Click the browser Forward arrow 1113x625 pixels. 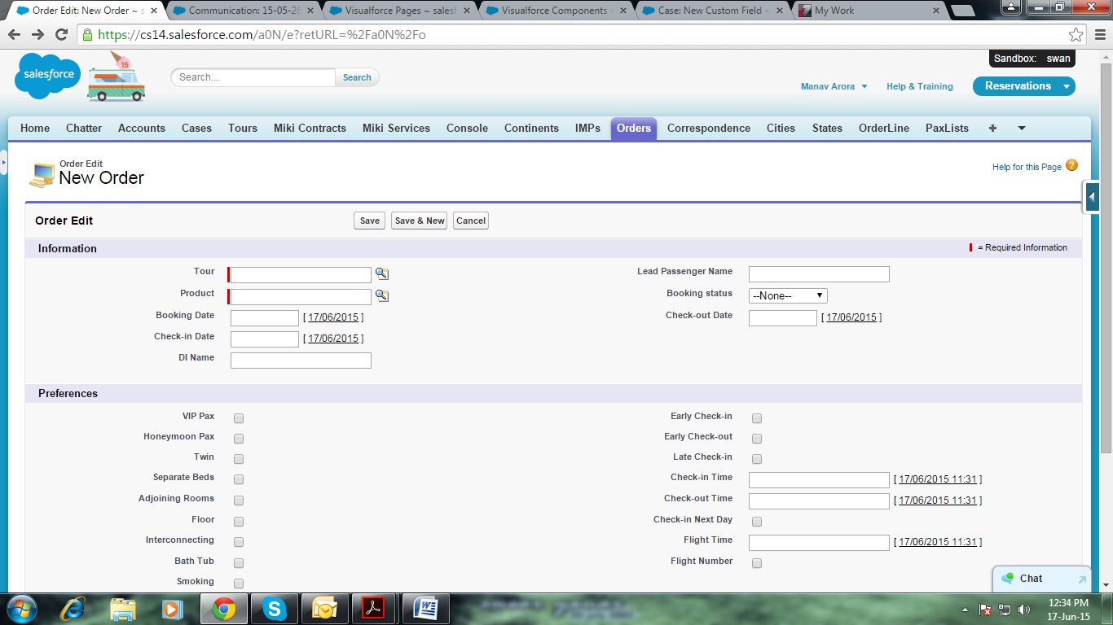pyautogui.click(x=37, y=35)
